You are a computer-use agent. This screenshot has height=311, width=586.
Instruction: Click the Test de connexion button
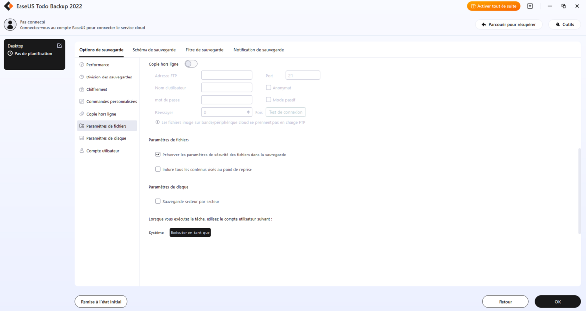(286, 112)
